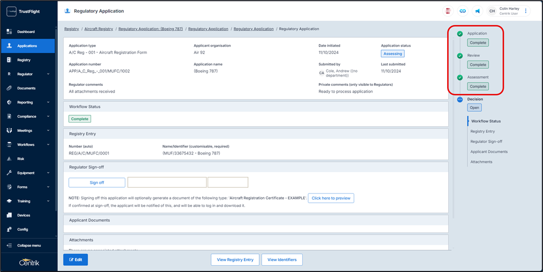
Task: Click the Edit button at bottom
Action: [76, 260]
